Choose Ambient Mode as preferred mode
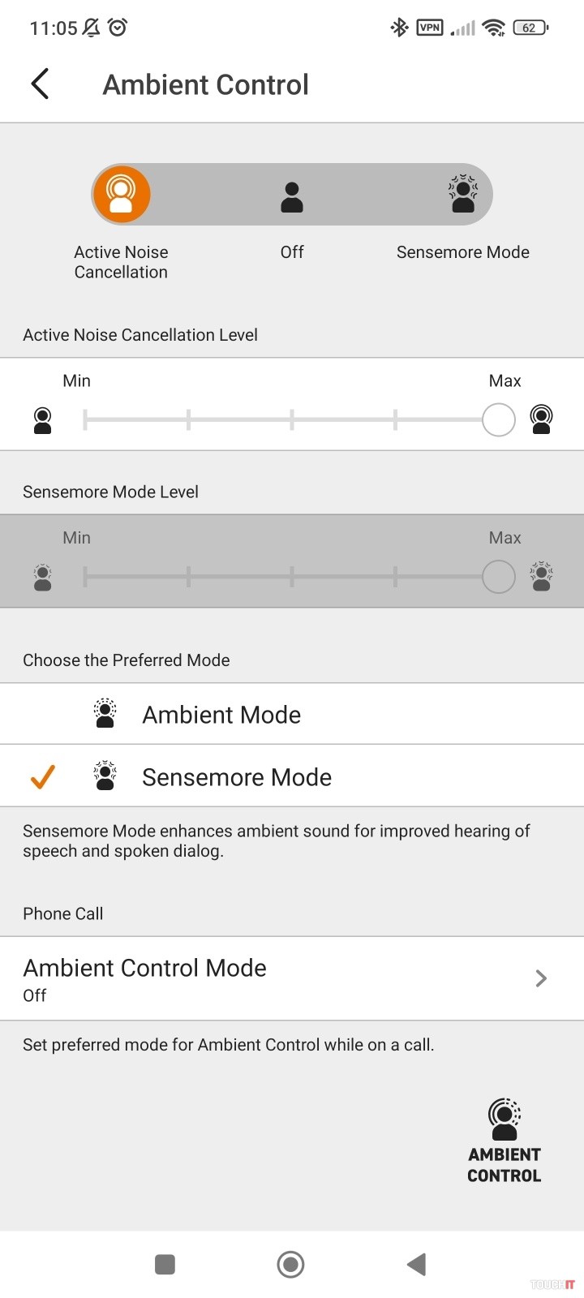This screenshot has width=584, height=1298. tap(221, 715)
